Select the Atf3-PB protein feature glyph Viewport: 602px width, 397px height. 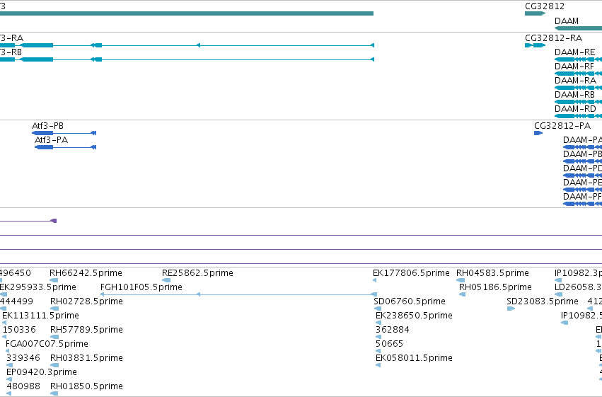tap(64, 133)
